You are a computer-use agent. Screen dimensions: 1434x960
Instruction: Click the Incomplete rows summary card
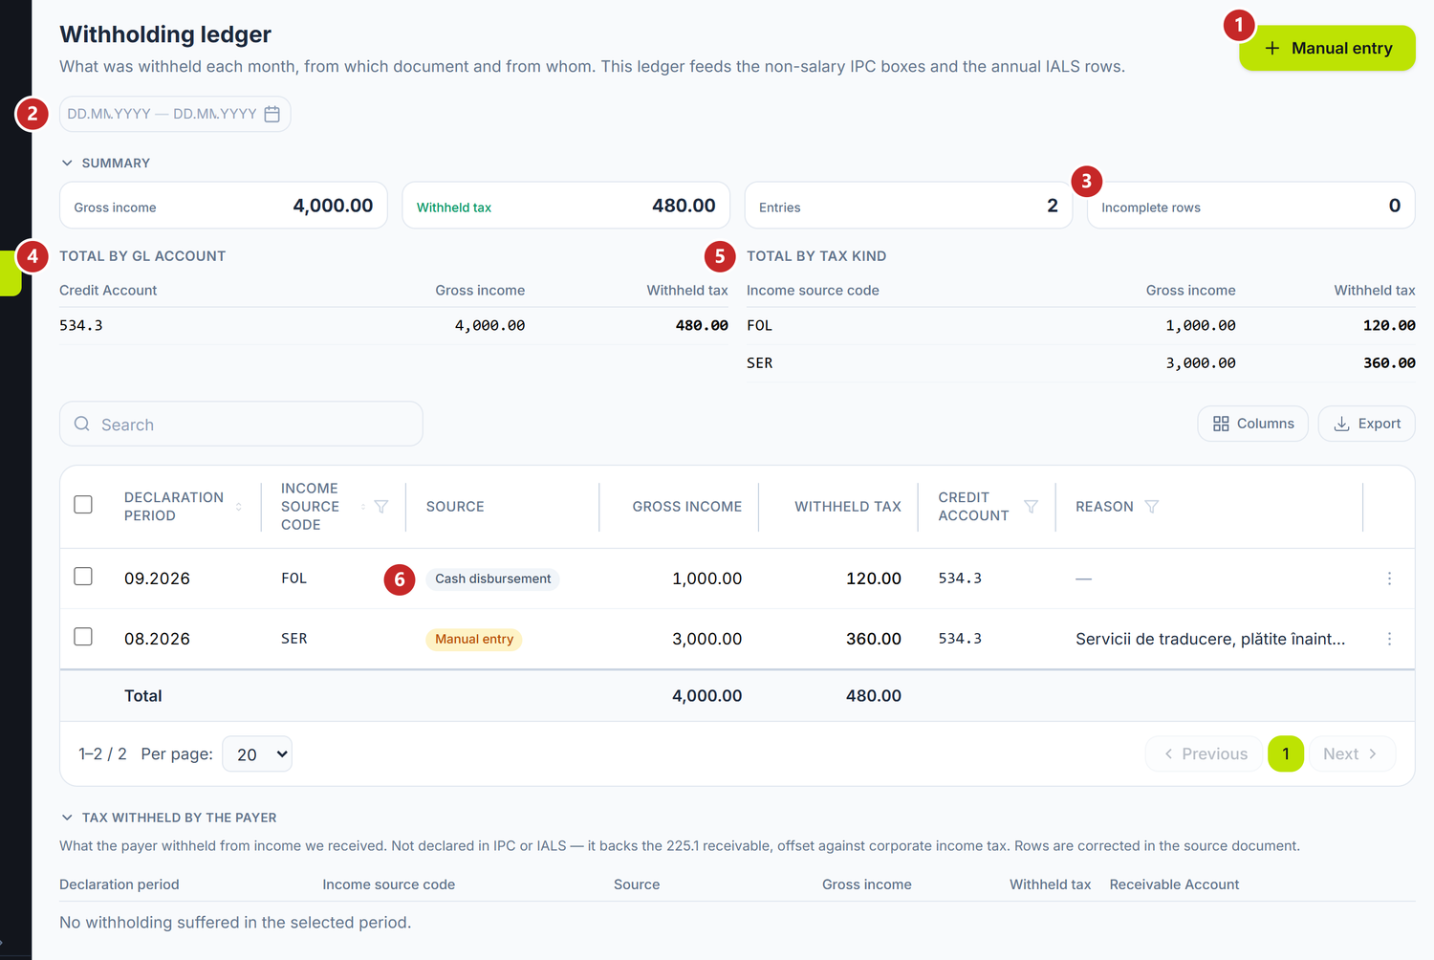coord(1250,206)
